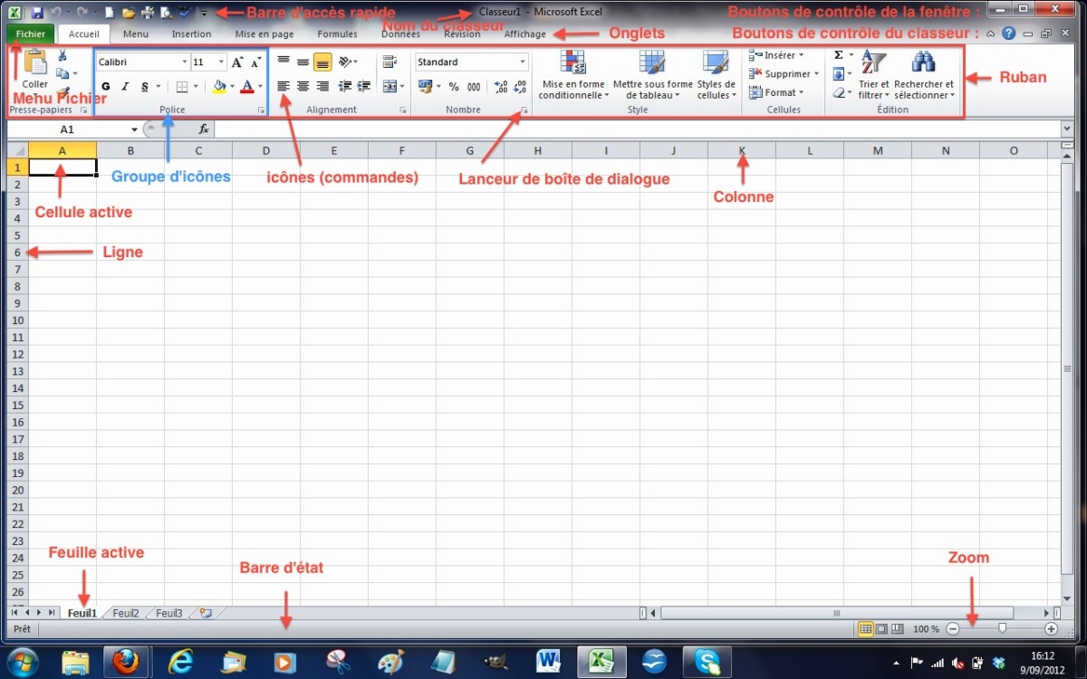Click the Undo arrow in the quick access toolbar
This screenshot has width=1087, height=679.
56,13
